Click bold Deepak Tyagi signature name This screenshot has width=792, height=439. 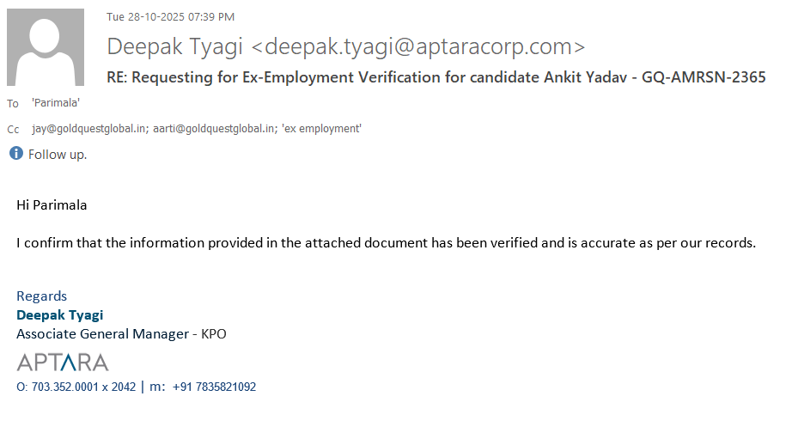coord(60,315)
